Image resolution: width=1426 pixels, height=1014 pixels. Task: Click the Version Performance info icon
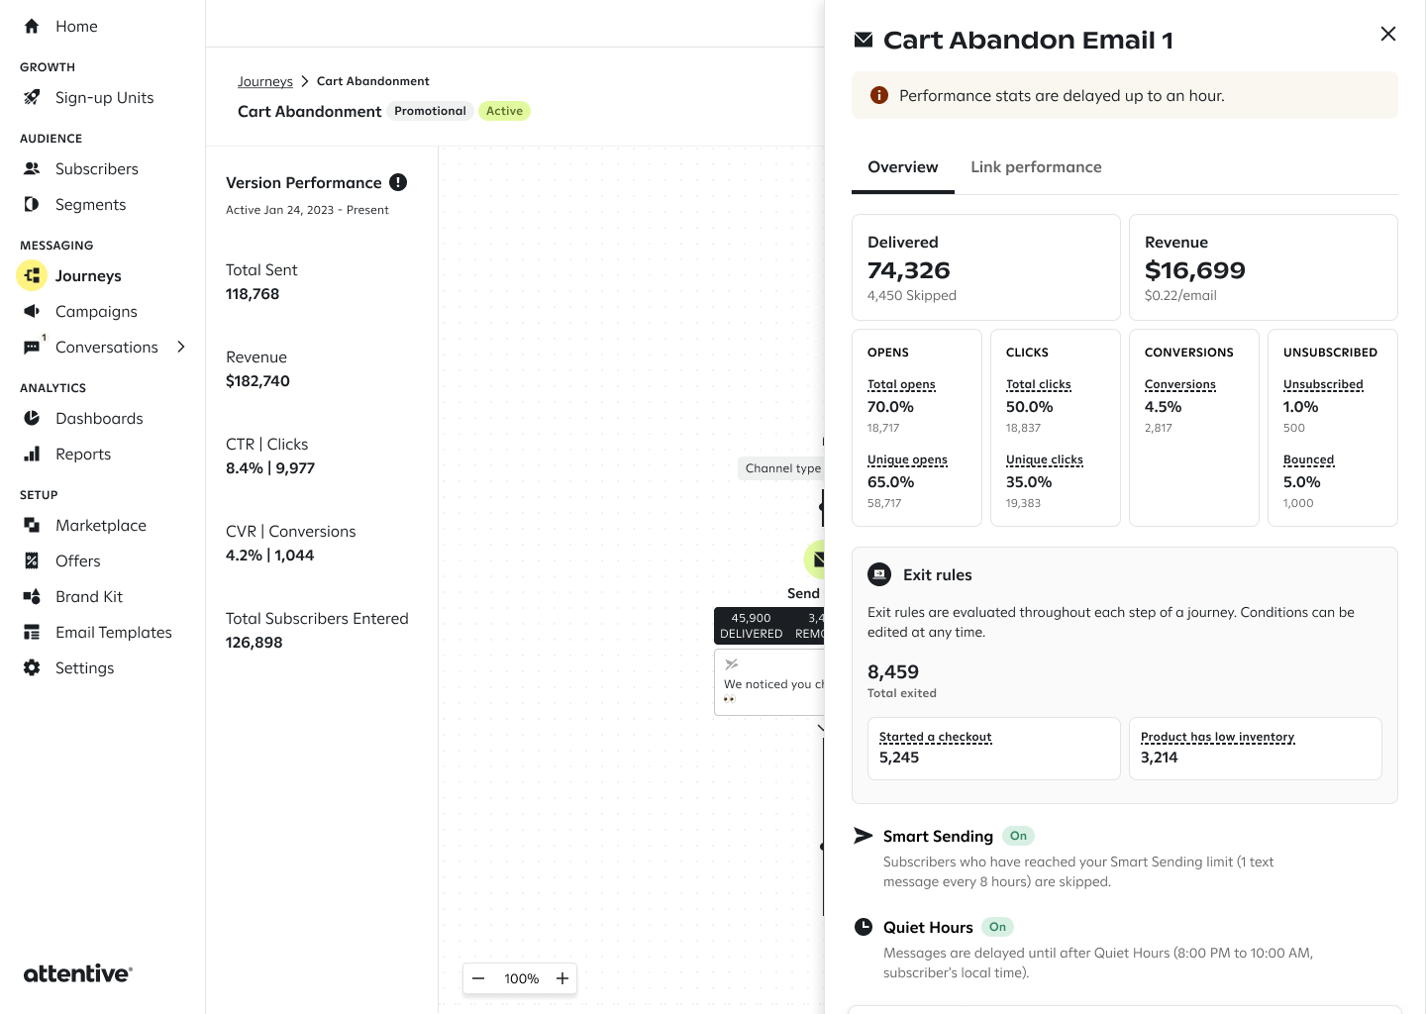(x=398, y=182)
